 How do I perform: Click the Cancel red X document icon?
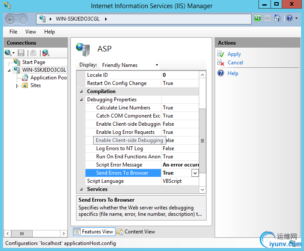(x=221, y=62)
